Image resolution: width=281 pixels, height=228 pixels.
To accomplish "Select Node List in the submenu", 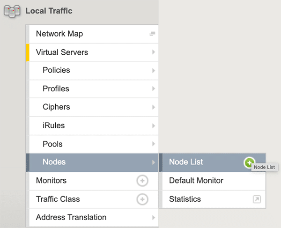I will pyautogui.click(x=186, y=162).
